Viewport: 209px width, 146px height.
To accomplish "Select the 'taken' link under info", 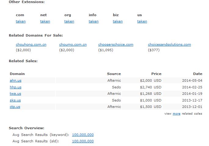I will coord(93,21).
